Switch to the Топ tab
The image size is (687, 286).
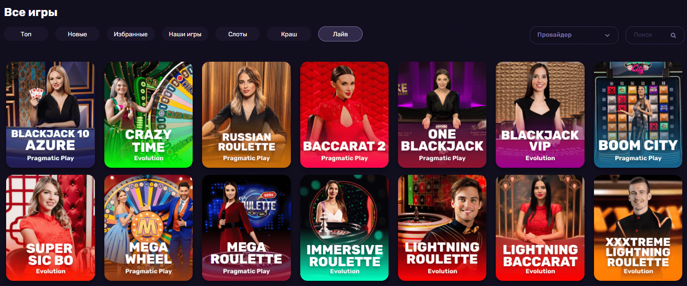[26, 34]
